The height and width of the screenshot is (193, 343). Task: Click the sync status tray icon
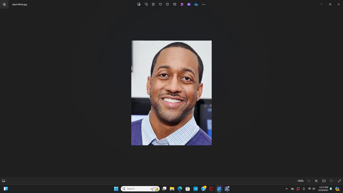point(298,189)
